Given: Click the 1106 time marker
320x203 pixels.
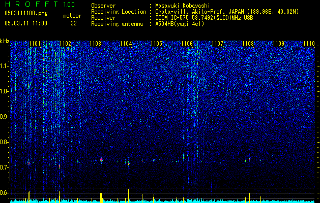Looking at the screenshot, I should coord(187,44).
